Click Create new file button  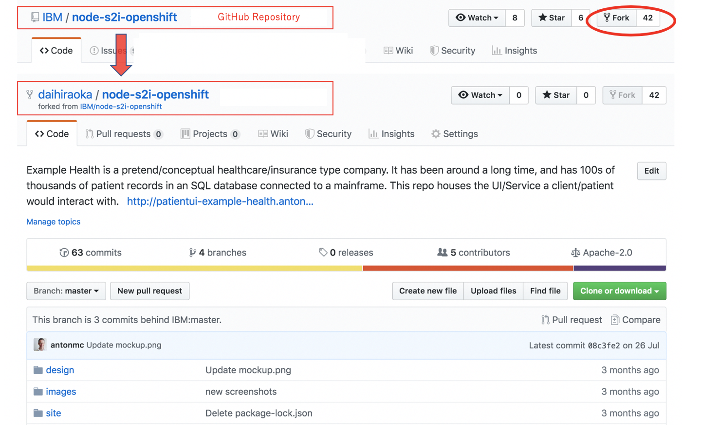[428, 291]
